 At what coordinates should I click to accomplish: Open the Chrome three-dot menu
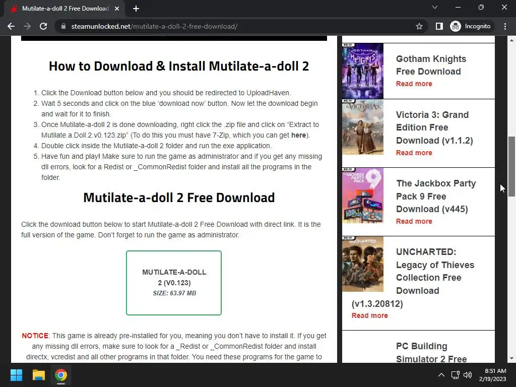(x=505, y=26)
